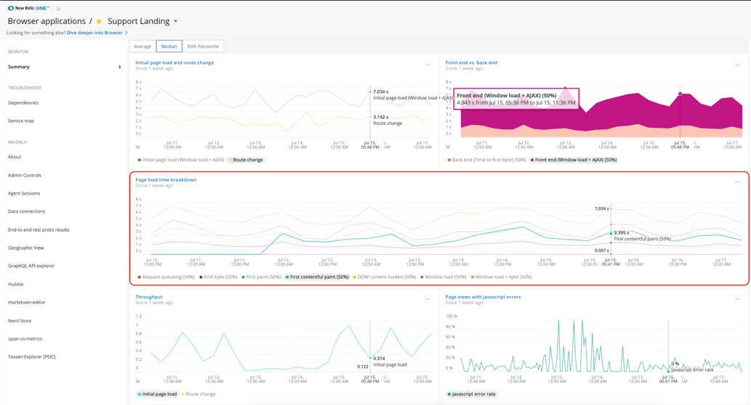The height and width of the screenshot is (405, 751).
Task: Open Admin Controls in the sidebar
Action: coord(25,176)
